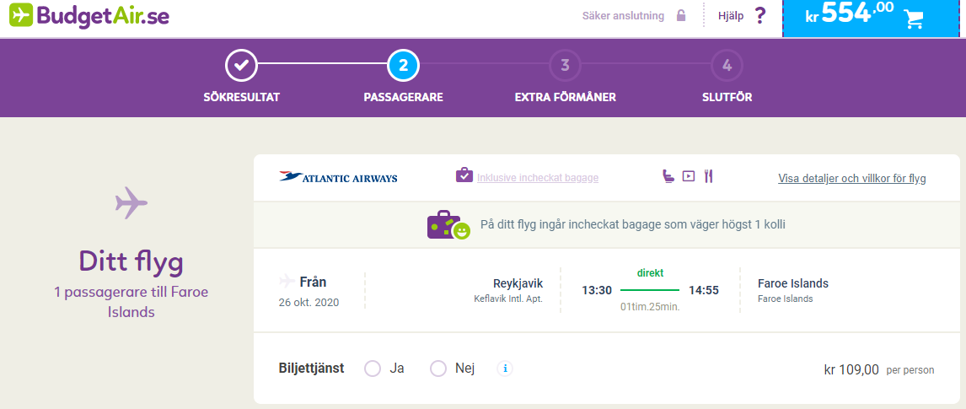The width and height of the screenshot is (966, 409).
Task: Go to the Sökresultat step checkmark
Action: (241, 65)
